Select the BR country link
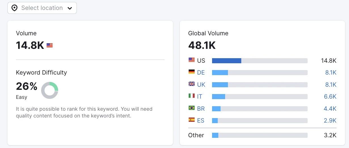 [x=201, y=109]
